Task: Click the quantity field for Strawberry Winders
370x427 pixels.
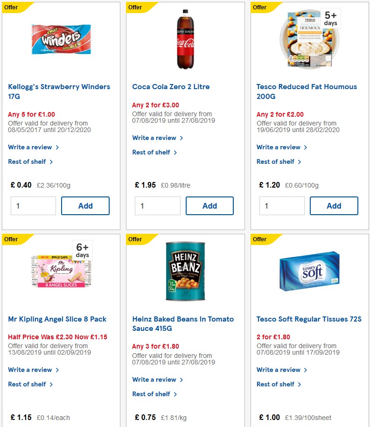Action: pos(33,205)
